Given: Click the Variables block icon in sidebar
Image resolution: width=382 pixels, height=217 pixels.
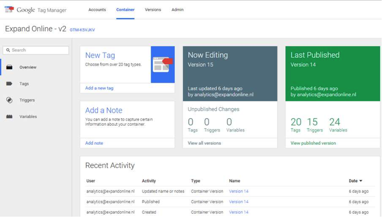Looking at the screenshot, I should [x=9, y=116].
